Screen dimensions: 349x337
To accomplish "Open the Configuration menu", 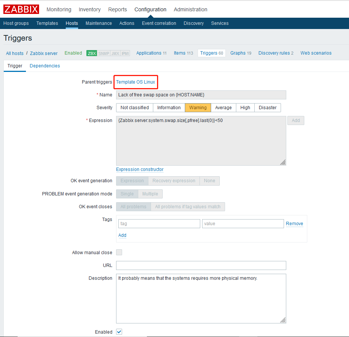I will tap(151, 9).
